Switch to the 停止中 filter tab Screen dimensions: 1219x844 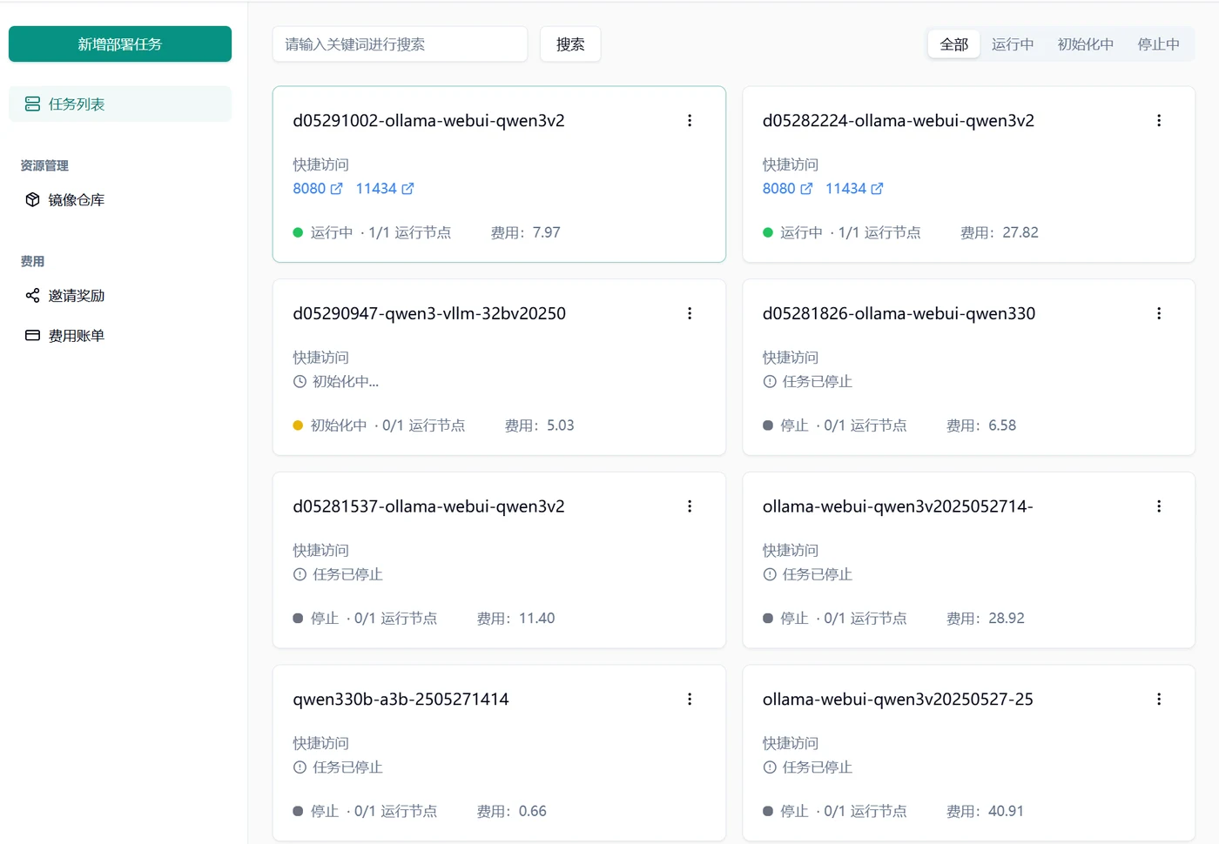1159,44
